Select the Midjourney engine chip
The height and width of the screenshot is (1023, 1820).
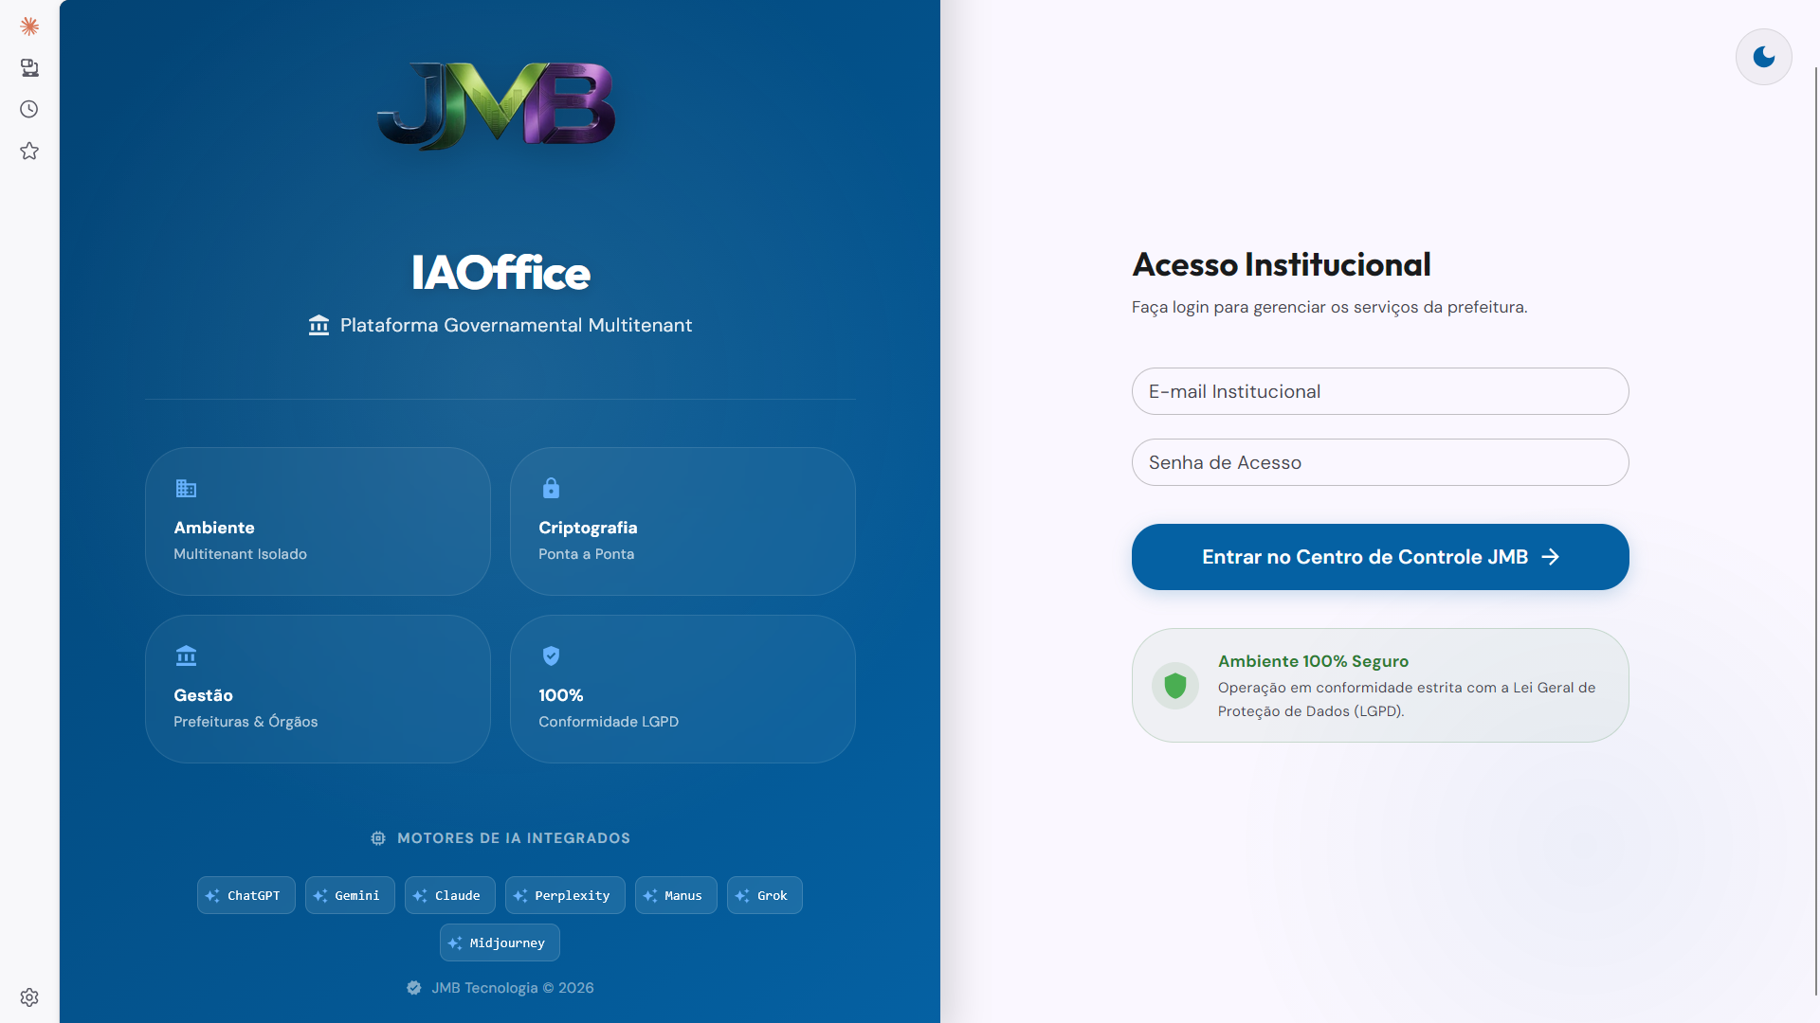coord(500,942)
